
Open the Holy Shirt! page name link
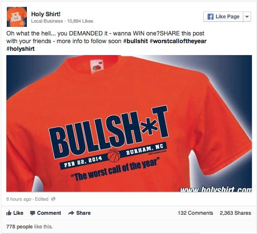point(46,14)
